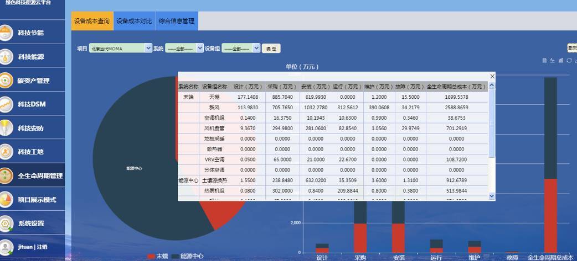This screenshot has height=261, width=577.
Task: Click the 维护（万元） column header
Action: pos(379,87)
